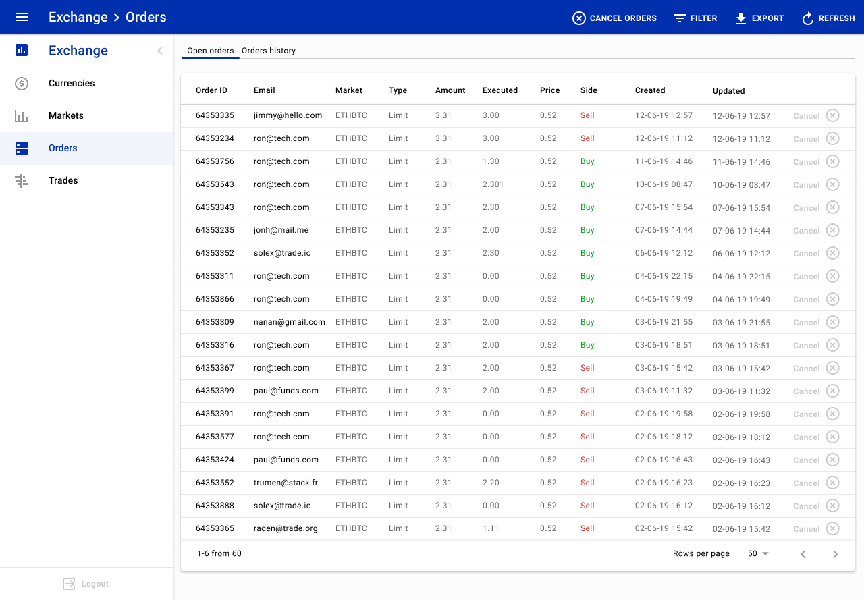Select email jimmy@hello.com
This screenshot has height=600, width=864.
[288, 115]
